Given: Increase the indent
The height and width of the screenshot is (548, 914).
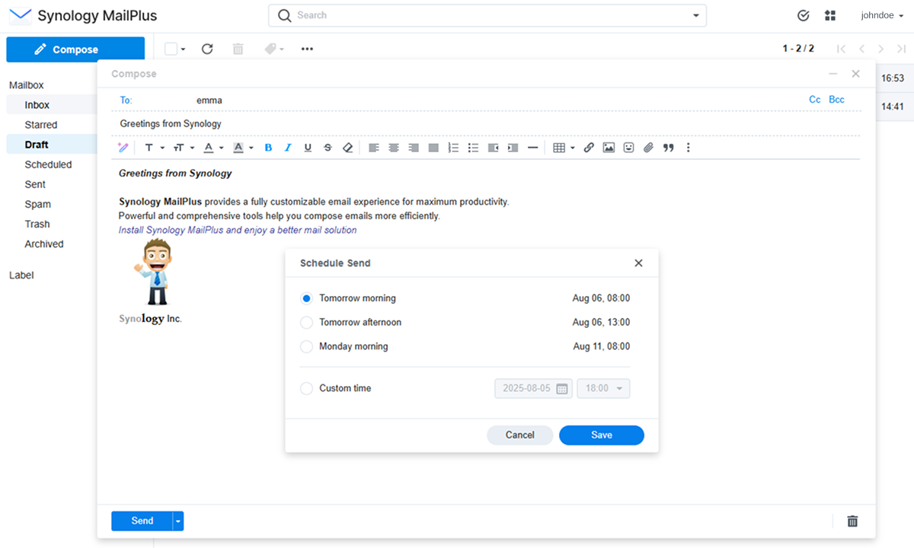Looking at the screenshot, I should (513, 148).
